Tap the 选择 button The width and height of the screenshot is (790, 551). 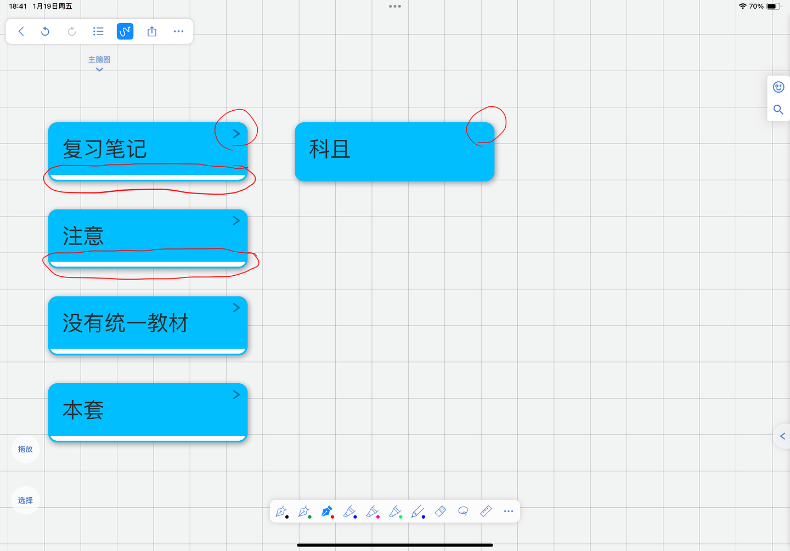25,501
